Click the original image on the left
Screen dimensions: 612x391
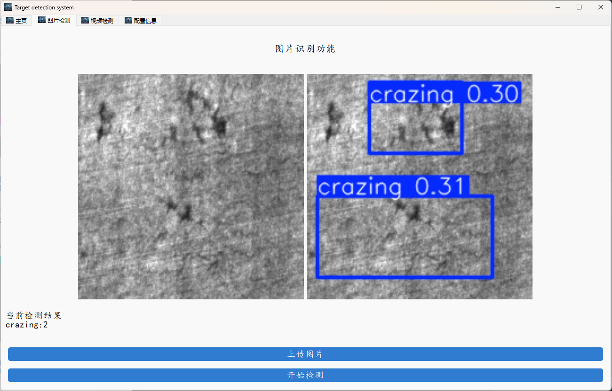click(x=191, y=186)
